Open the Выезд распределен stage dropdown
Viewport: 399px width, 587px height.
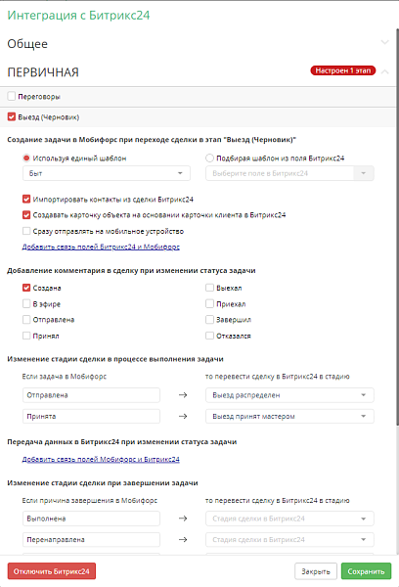[x=289, y=395]
